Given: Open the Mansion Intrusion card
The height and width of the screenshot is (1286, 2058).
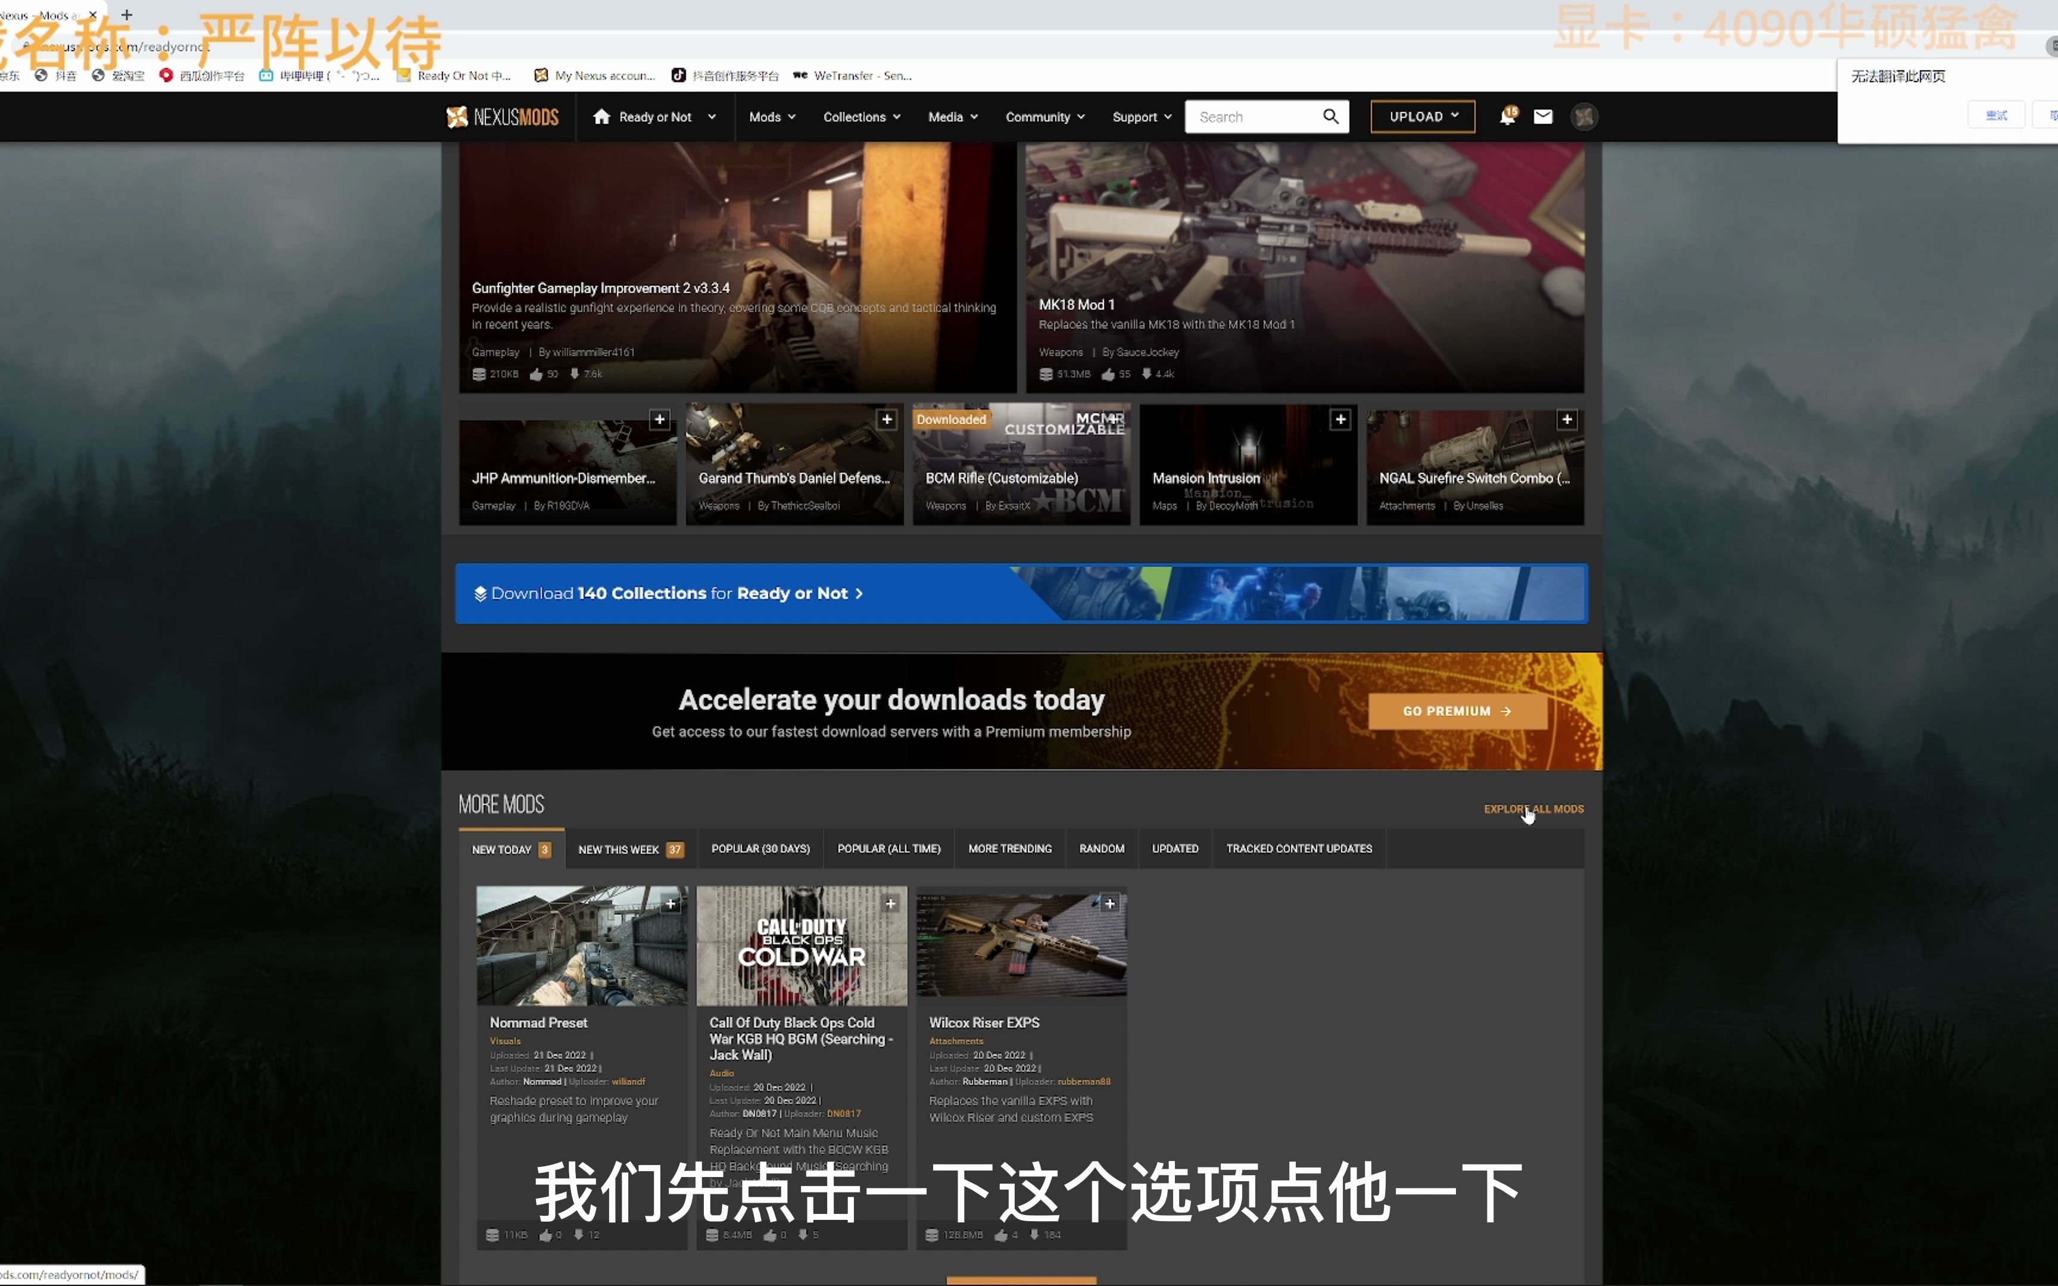Looking at the screenshot, I should coord(1248,464).
